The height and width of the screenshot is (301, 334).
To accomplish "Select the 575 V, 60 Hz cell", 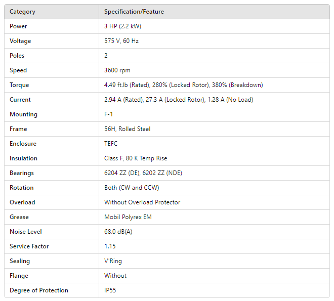I will 121,41.
